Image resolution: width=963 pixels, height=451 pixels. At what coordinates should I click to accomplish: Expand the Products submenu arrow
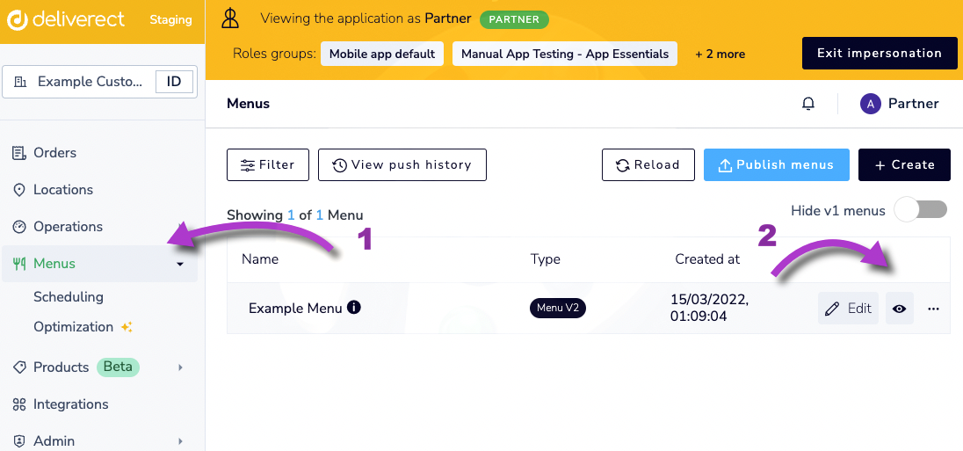tap(180, 367)
